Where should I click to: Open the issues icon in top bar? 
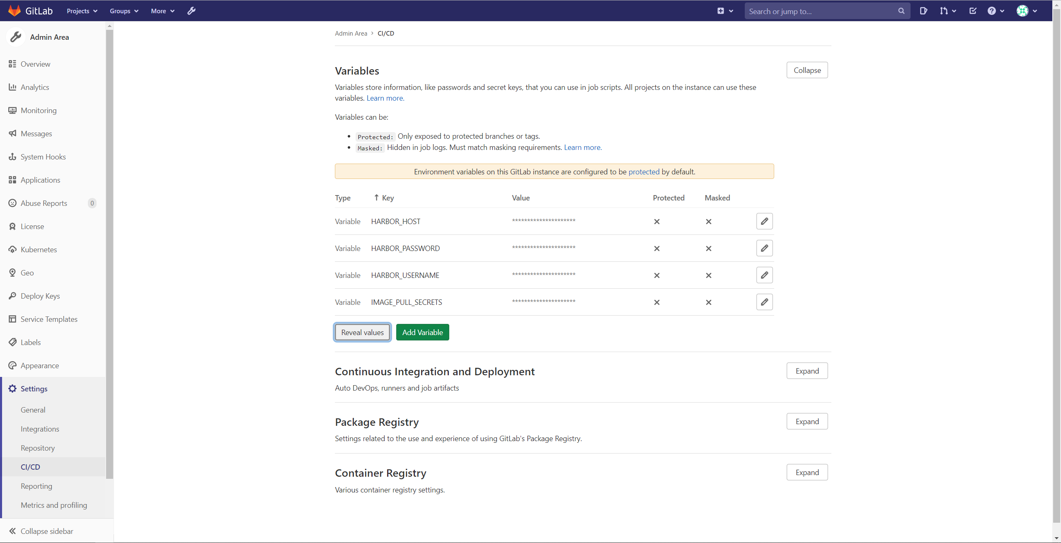[923, 11]
